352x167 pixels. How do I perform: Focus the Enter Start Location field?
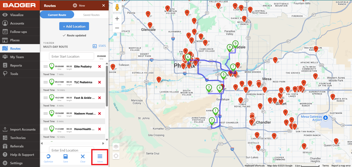(x=72, y=56)
